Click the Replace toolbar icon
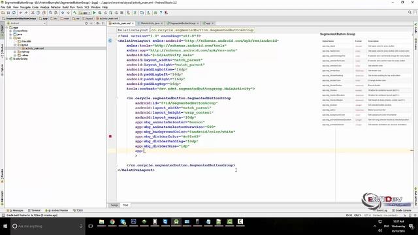Screen dimensions: 418x235 [x=56, y=13]
